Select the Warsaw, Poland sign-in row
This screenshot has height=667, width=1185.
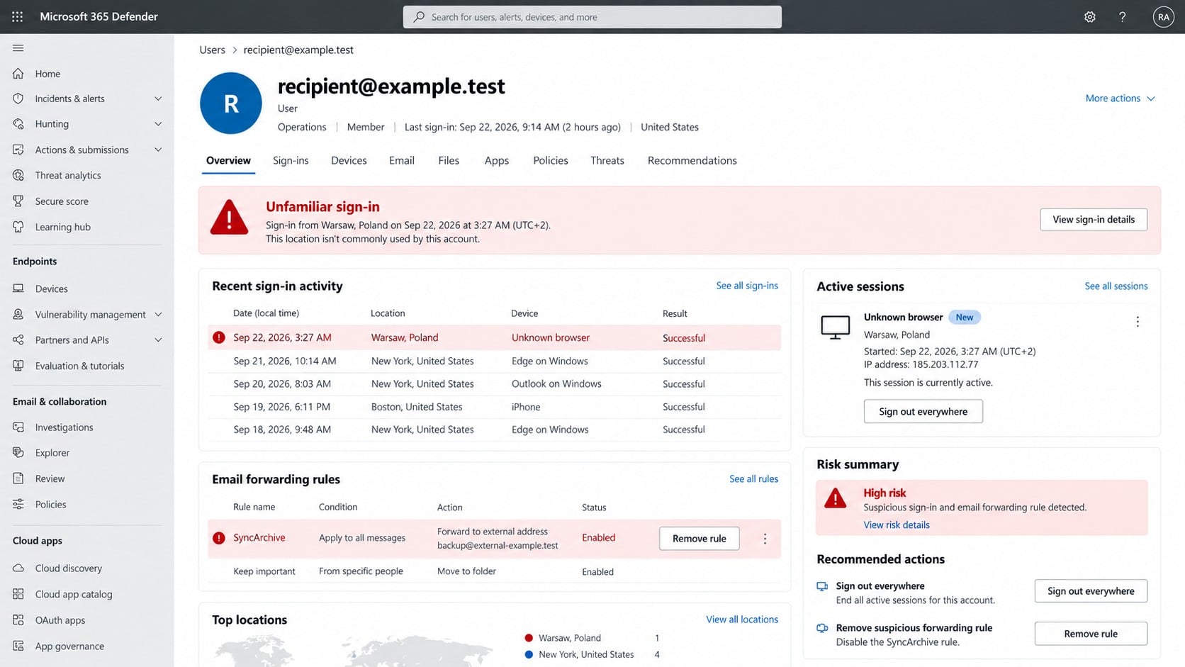click(x=495, y=338)
